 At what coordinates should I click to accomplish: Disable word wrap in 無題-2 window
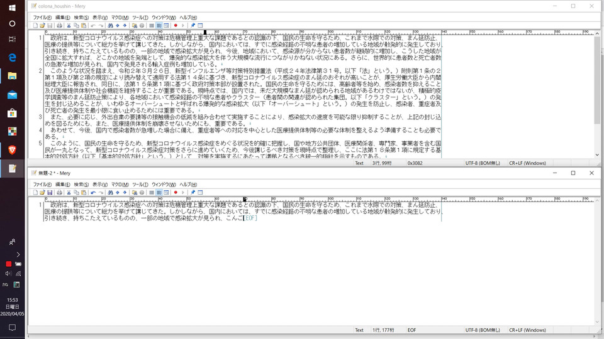pyautogui.click(x=152, y=193)
